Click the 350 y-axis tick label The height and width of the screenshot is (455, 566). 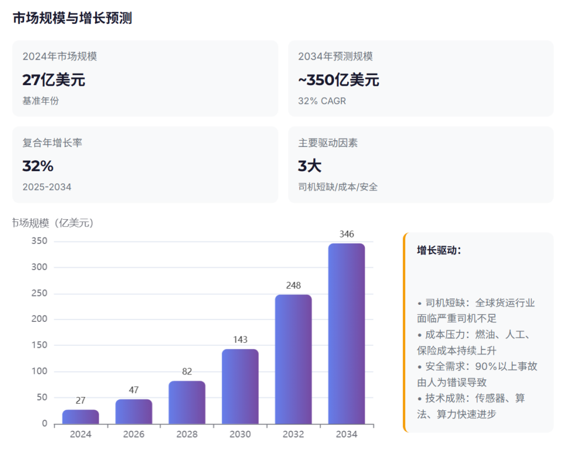tap(40, 241)
